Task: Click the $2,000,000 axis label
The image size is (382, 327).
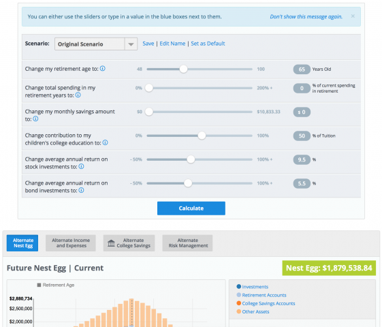Action: click(20, 322)
